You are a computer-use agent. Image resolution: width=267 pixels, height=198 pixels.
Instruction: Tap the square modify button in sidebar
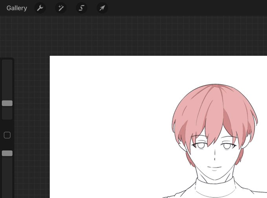[x=7, y=135]
